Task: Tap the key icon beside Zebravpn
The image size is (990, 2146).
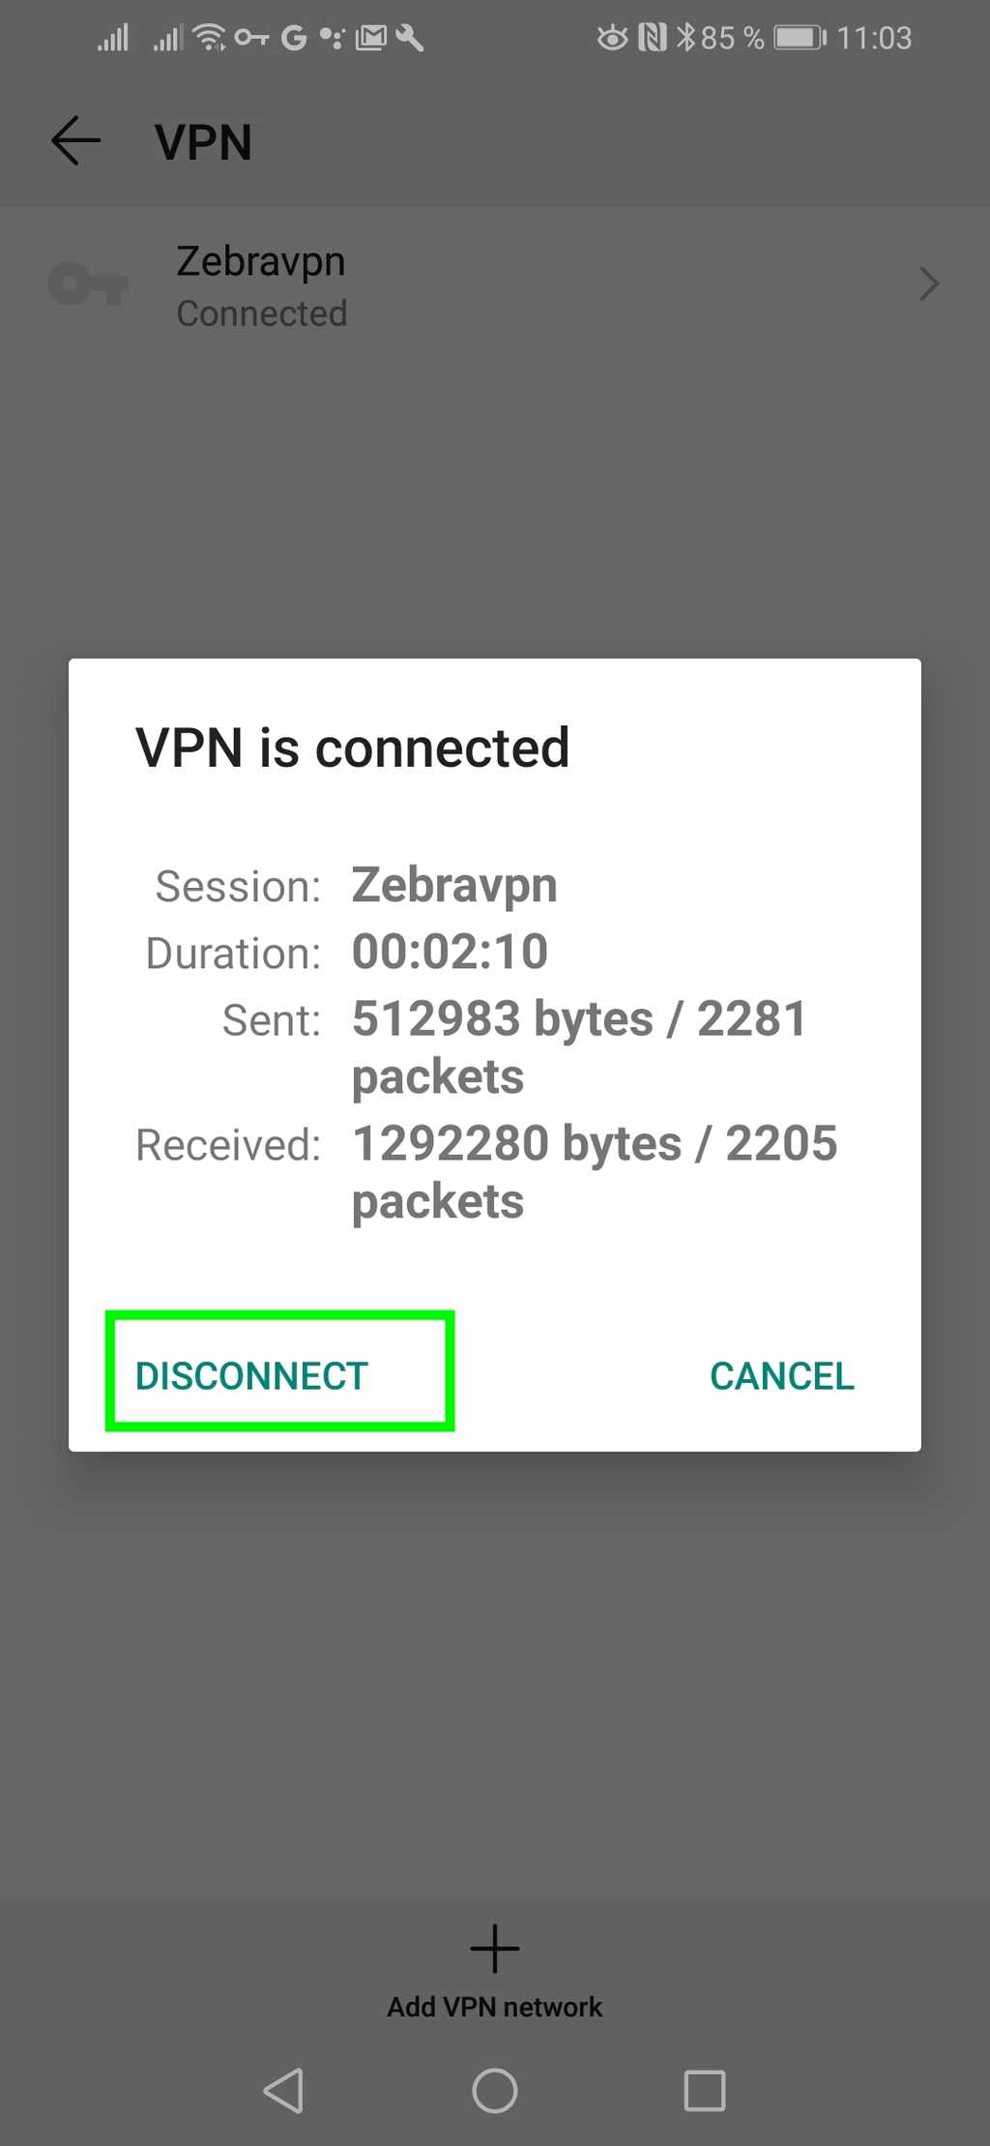Action: (x=88, y=283)
